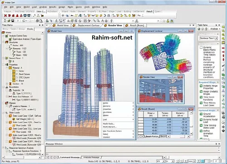Image resolution: width=227 pixels, height=164 pixels.
Task: Open the Results menu
Action: [53, 7]
